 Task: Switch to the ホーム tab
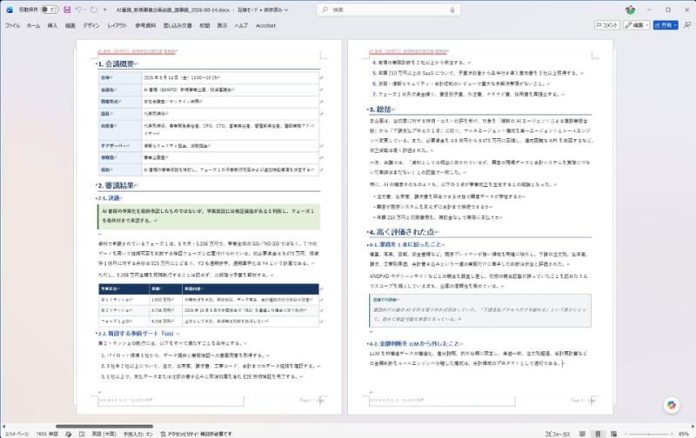pyautogui.click(x=33, y=26)
